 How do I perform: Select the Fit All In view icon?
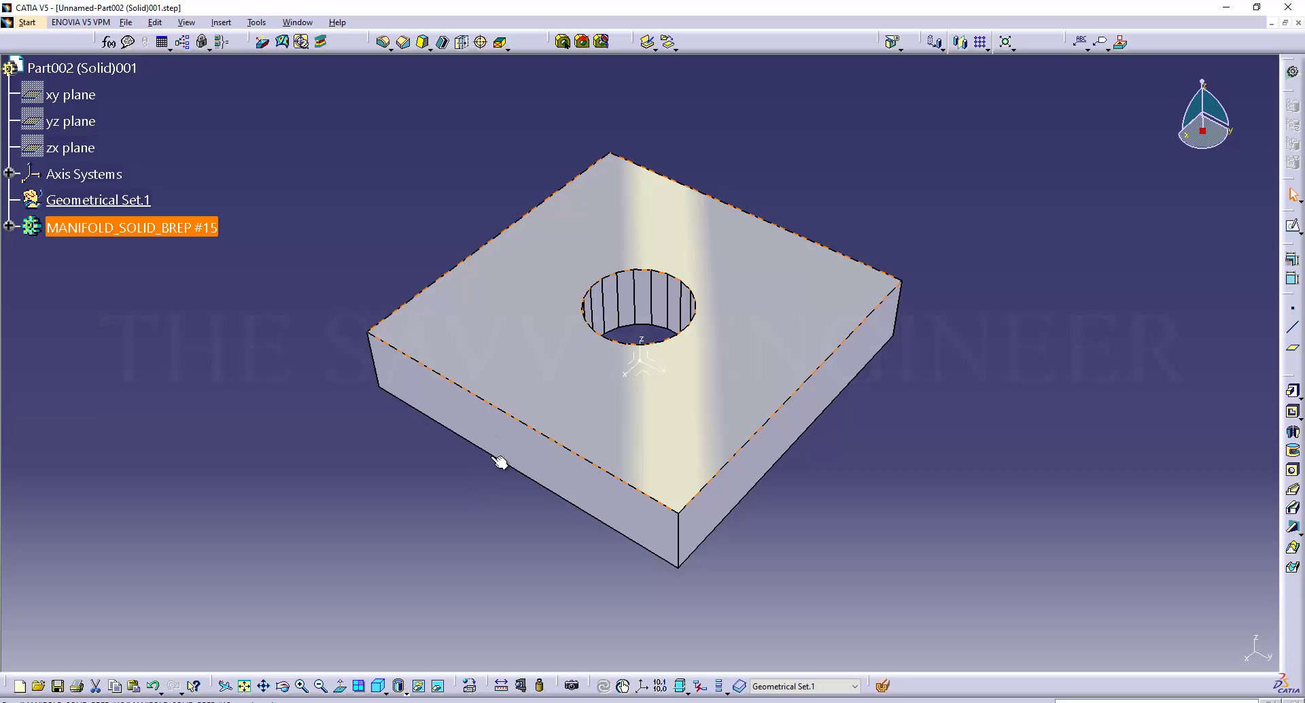click(x=244, y=686)
